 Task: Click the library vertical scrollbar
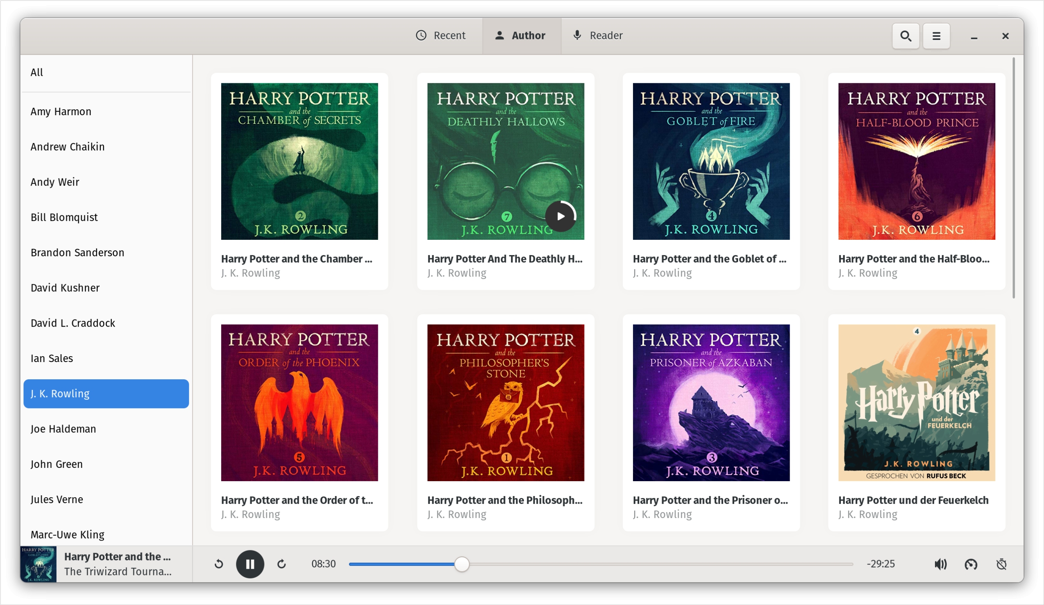coord(1014,178)
